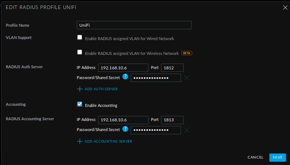Click the Auth Server shared secret help icon
The image size is (290, 165).
[125, 77]
